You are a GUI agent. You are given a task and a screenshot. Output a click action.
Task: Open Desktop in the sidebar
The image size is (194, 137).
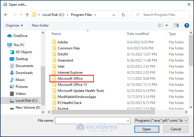click(19, 59)
